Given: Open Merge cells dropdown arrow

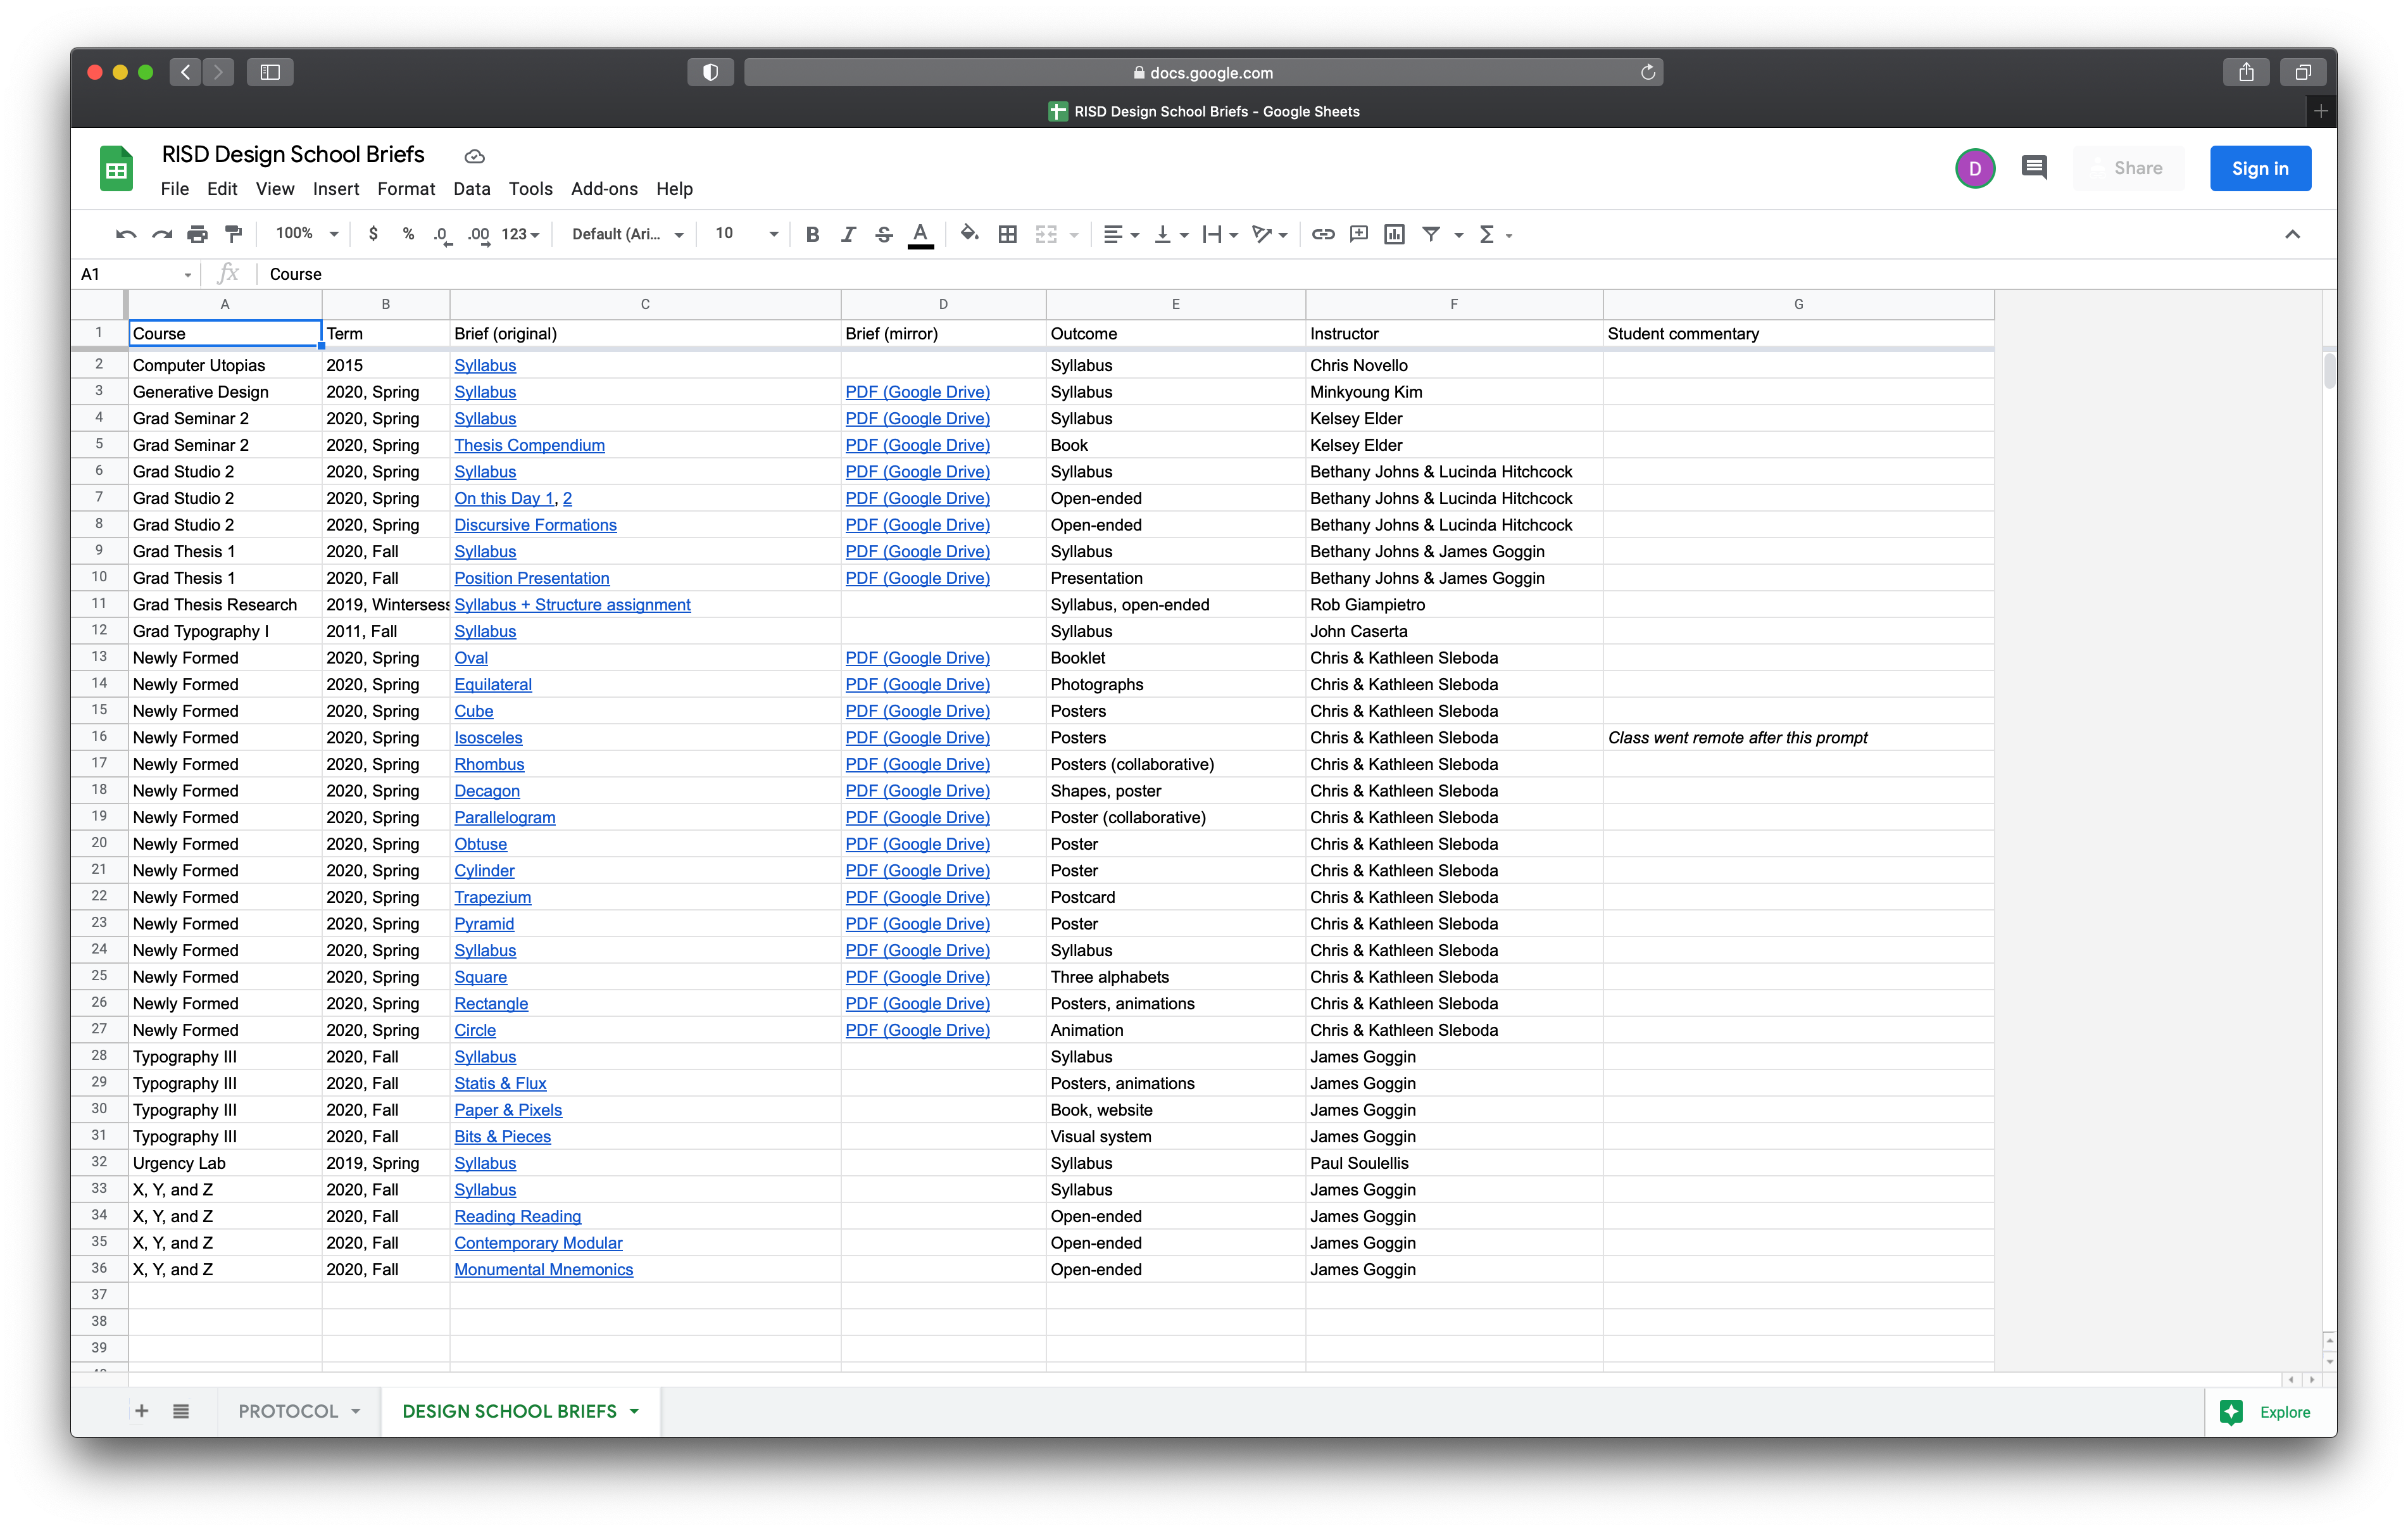Looking at the screenshot, I should [1075, 235].
